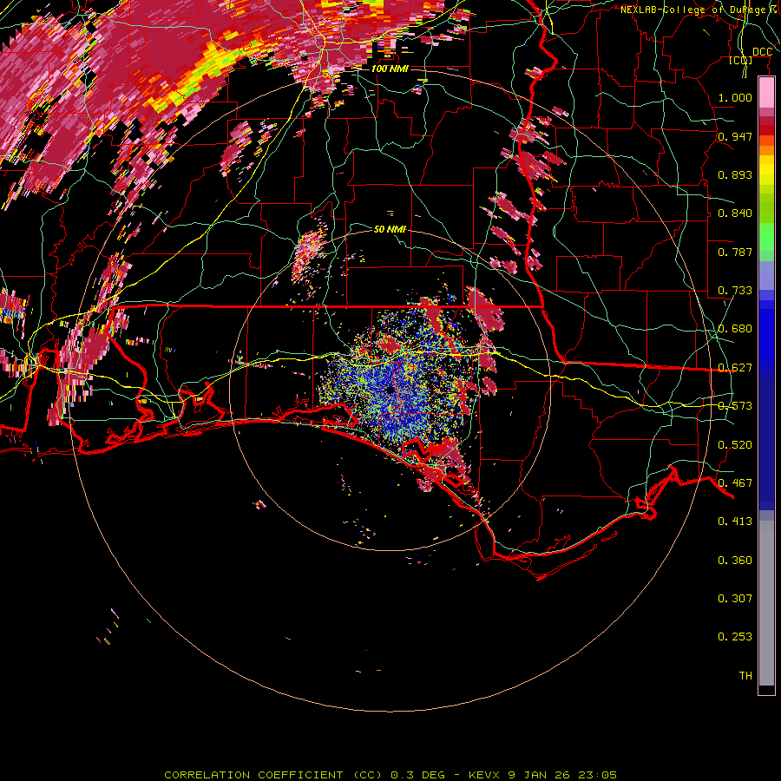Click the 0.680 scale value

(735, 328)
